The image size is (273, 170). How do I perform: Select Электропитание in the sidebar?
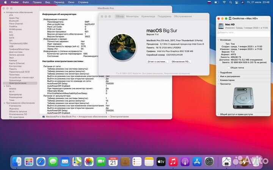coord(21,83)
